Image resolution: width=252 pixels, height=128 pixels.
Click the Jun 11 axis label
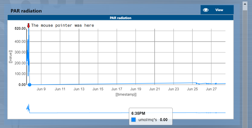coord(60,89)
